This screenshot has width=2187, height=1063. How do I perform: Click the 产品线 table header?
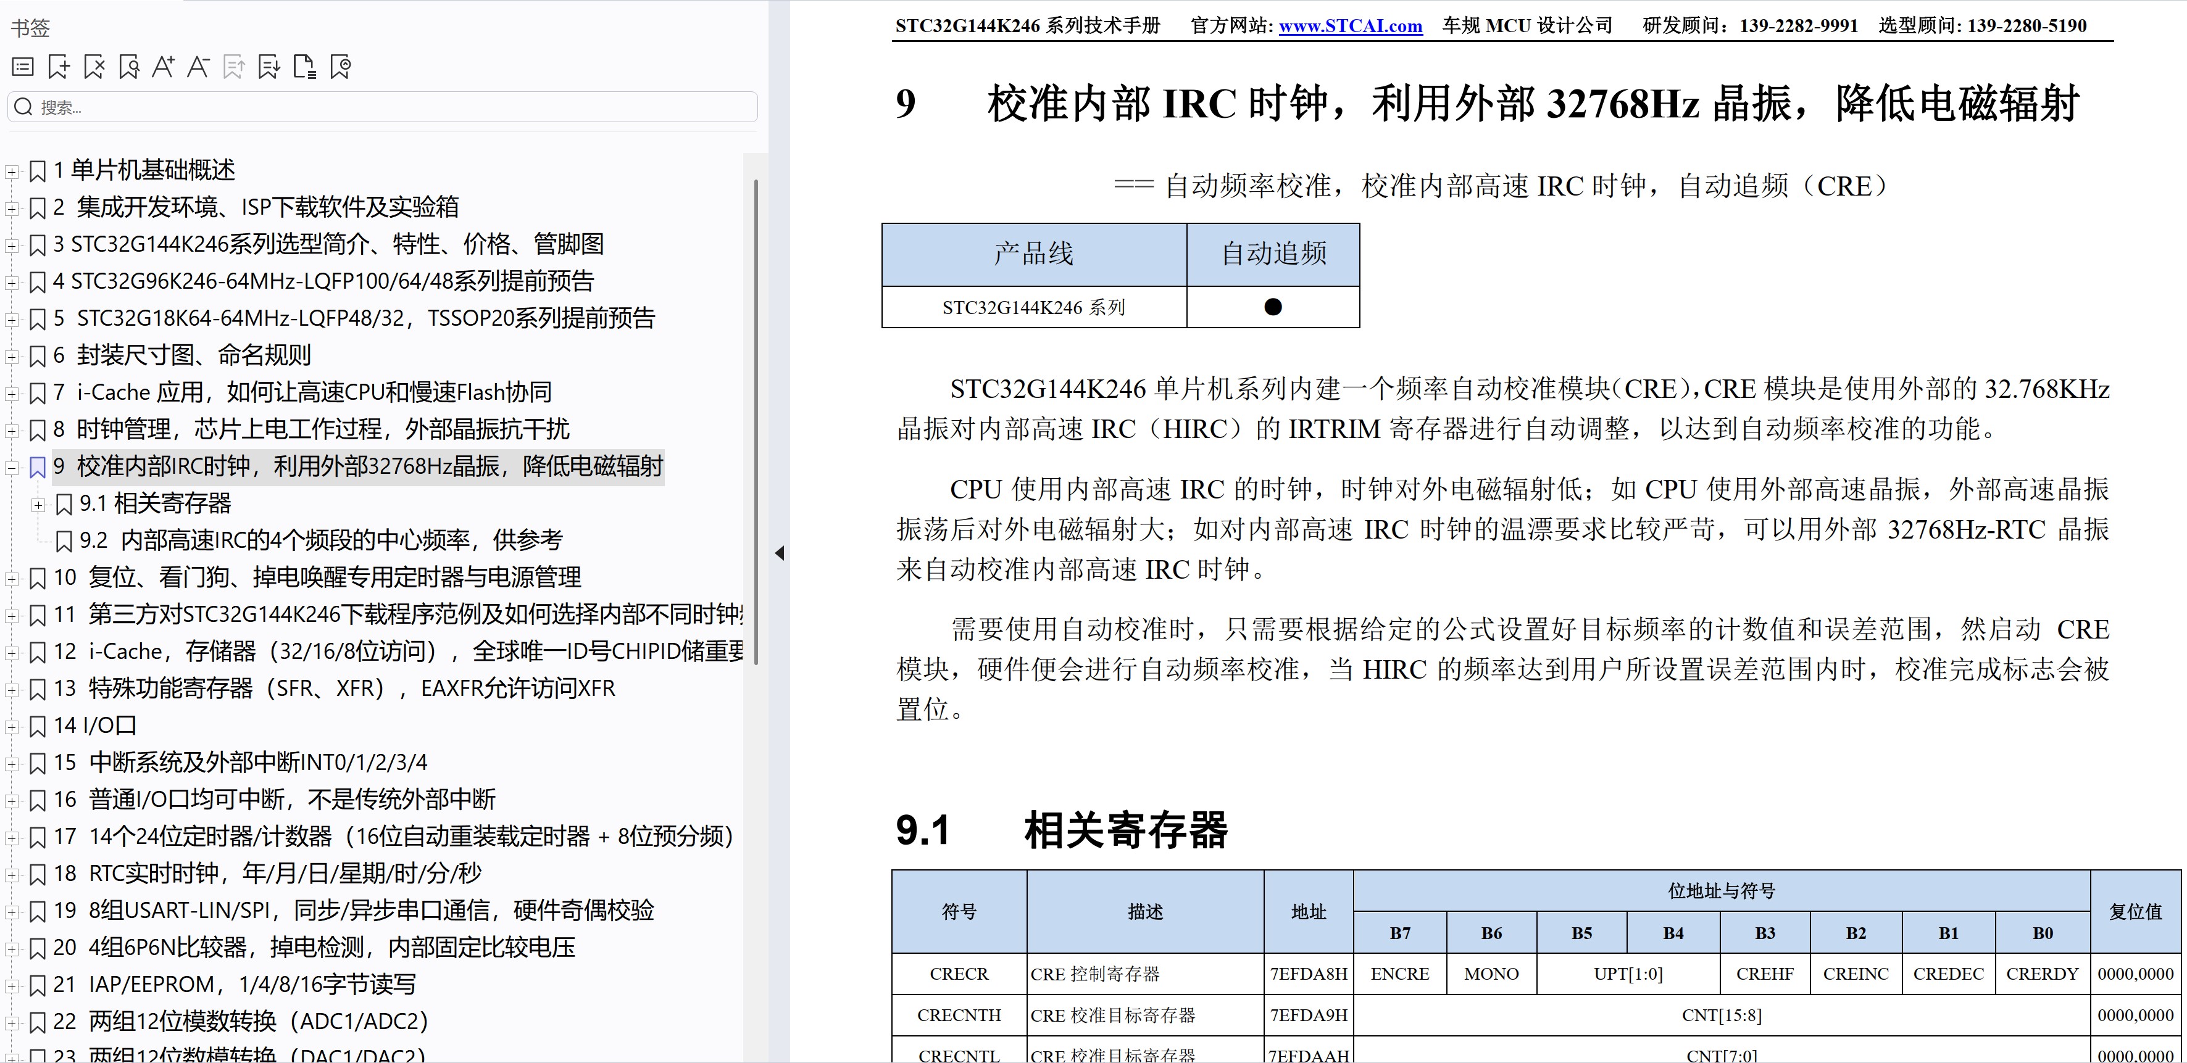click(1034, 254)
